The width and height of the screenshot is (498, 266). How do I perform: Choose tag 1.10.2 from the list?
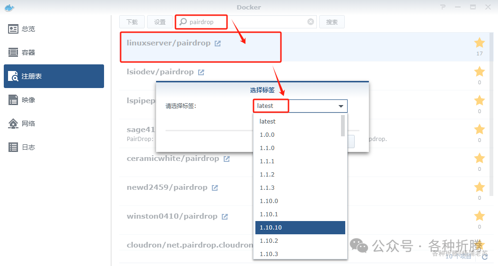300,241
